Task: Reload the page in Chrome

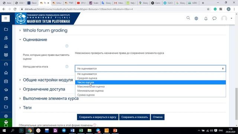Action: point(15,9)
